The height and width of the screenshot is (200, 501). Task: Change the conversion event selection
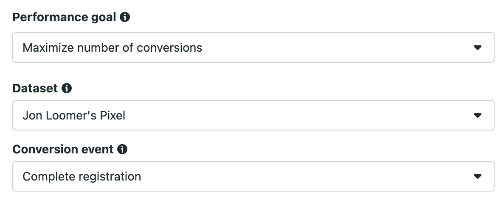tap(253, 176)
